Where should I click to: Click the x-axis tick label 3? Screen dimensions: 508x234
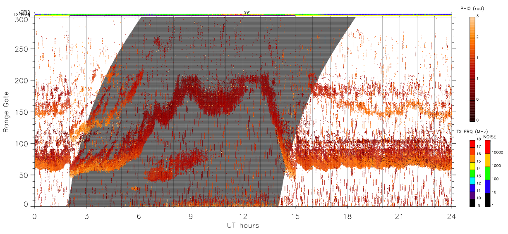[86, 216]
